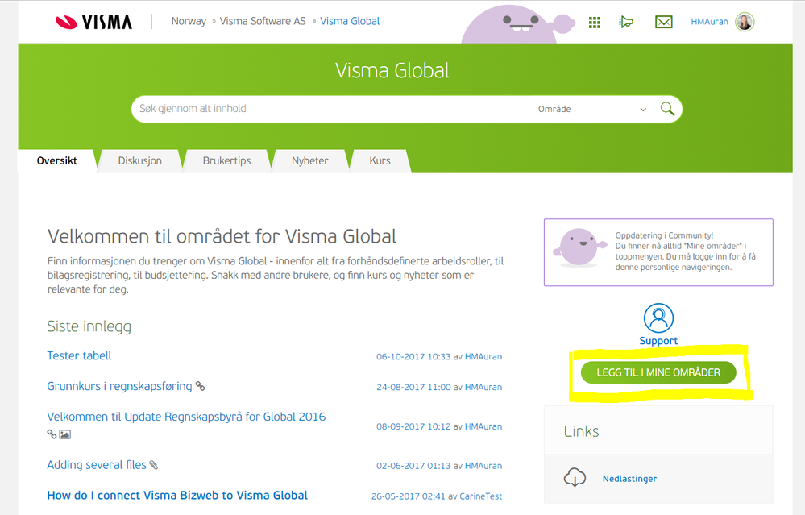Click the Oppdatering i Community notice text
This screenshot has width=805, height=515.
686,251
